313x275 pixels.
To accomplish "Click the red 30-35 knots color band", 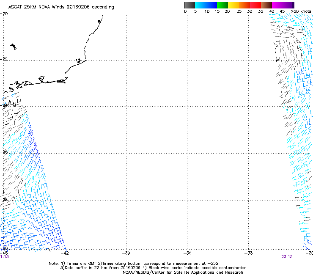I will pos(255,5).
